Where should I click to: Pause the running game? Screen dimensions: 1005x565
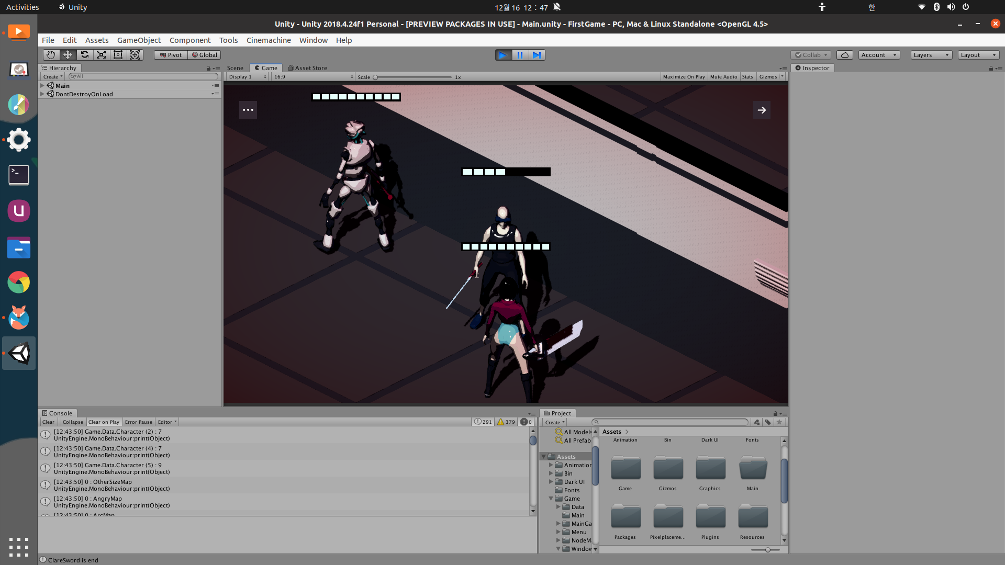[520, 55]
